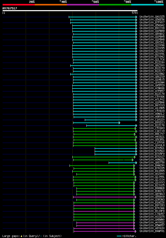Select the UniRef100_A1IMH5 entry

pyautogui.click(x=152, y=108)
